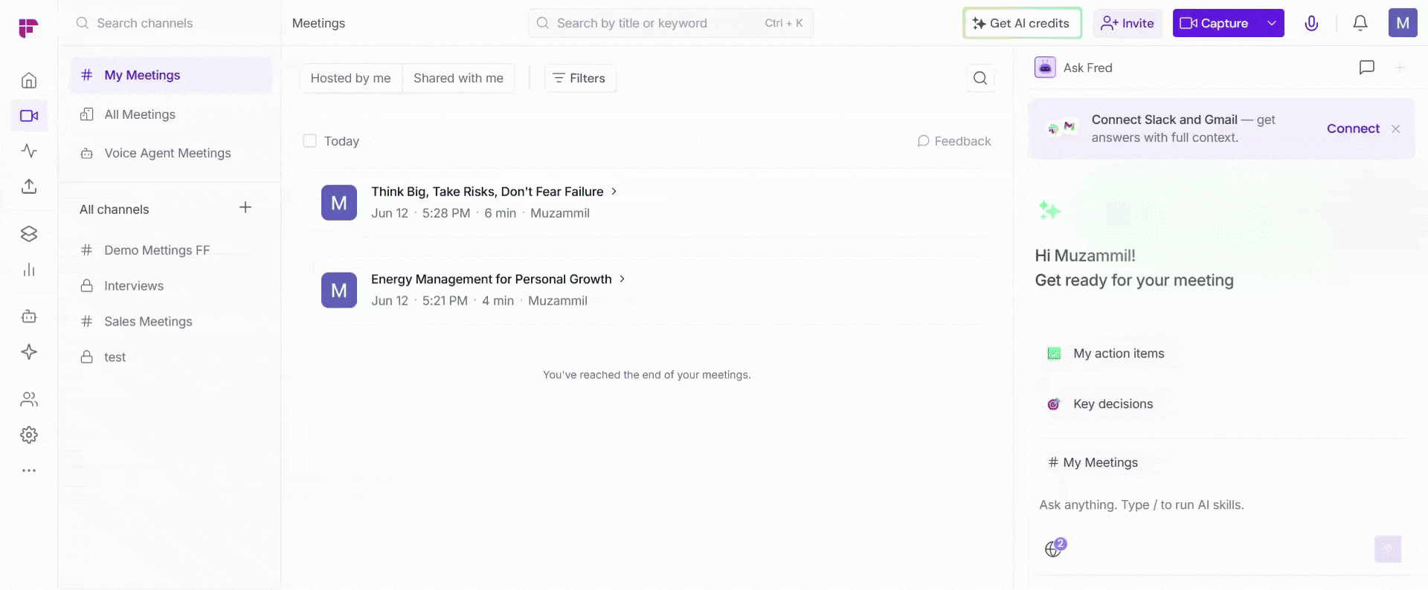Click the Ask anything input box
The height and width of the screenshot is (590, 1428).
pyautogui.click(x=1220, y=505)
